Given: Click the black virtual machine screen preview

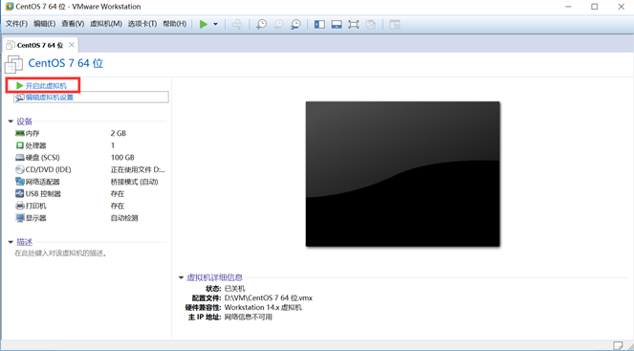Looking at the screenshot, I should (403, 174).
